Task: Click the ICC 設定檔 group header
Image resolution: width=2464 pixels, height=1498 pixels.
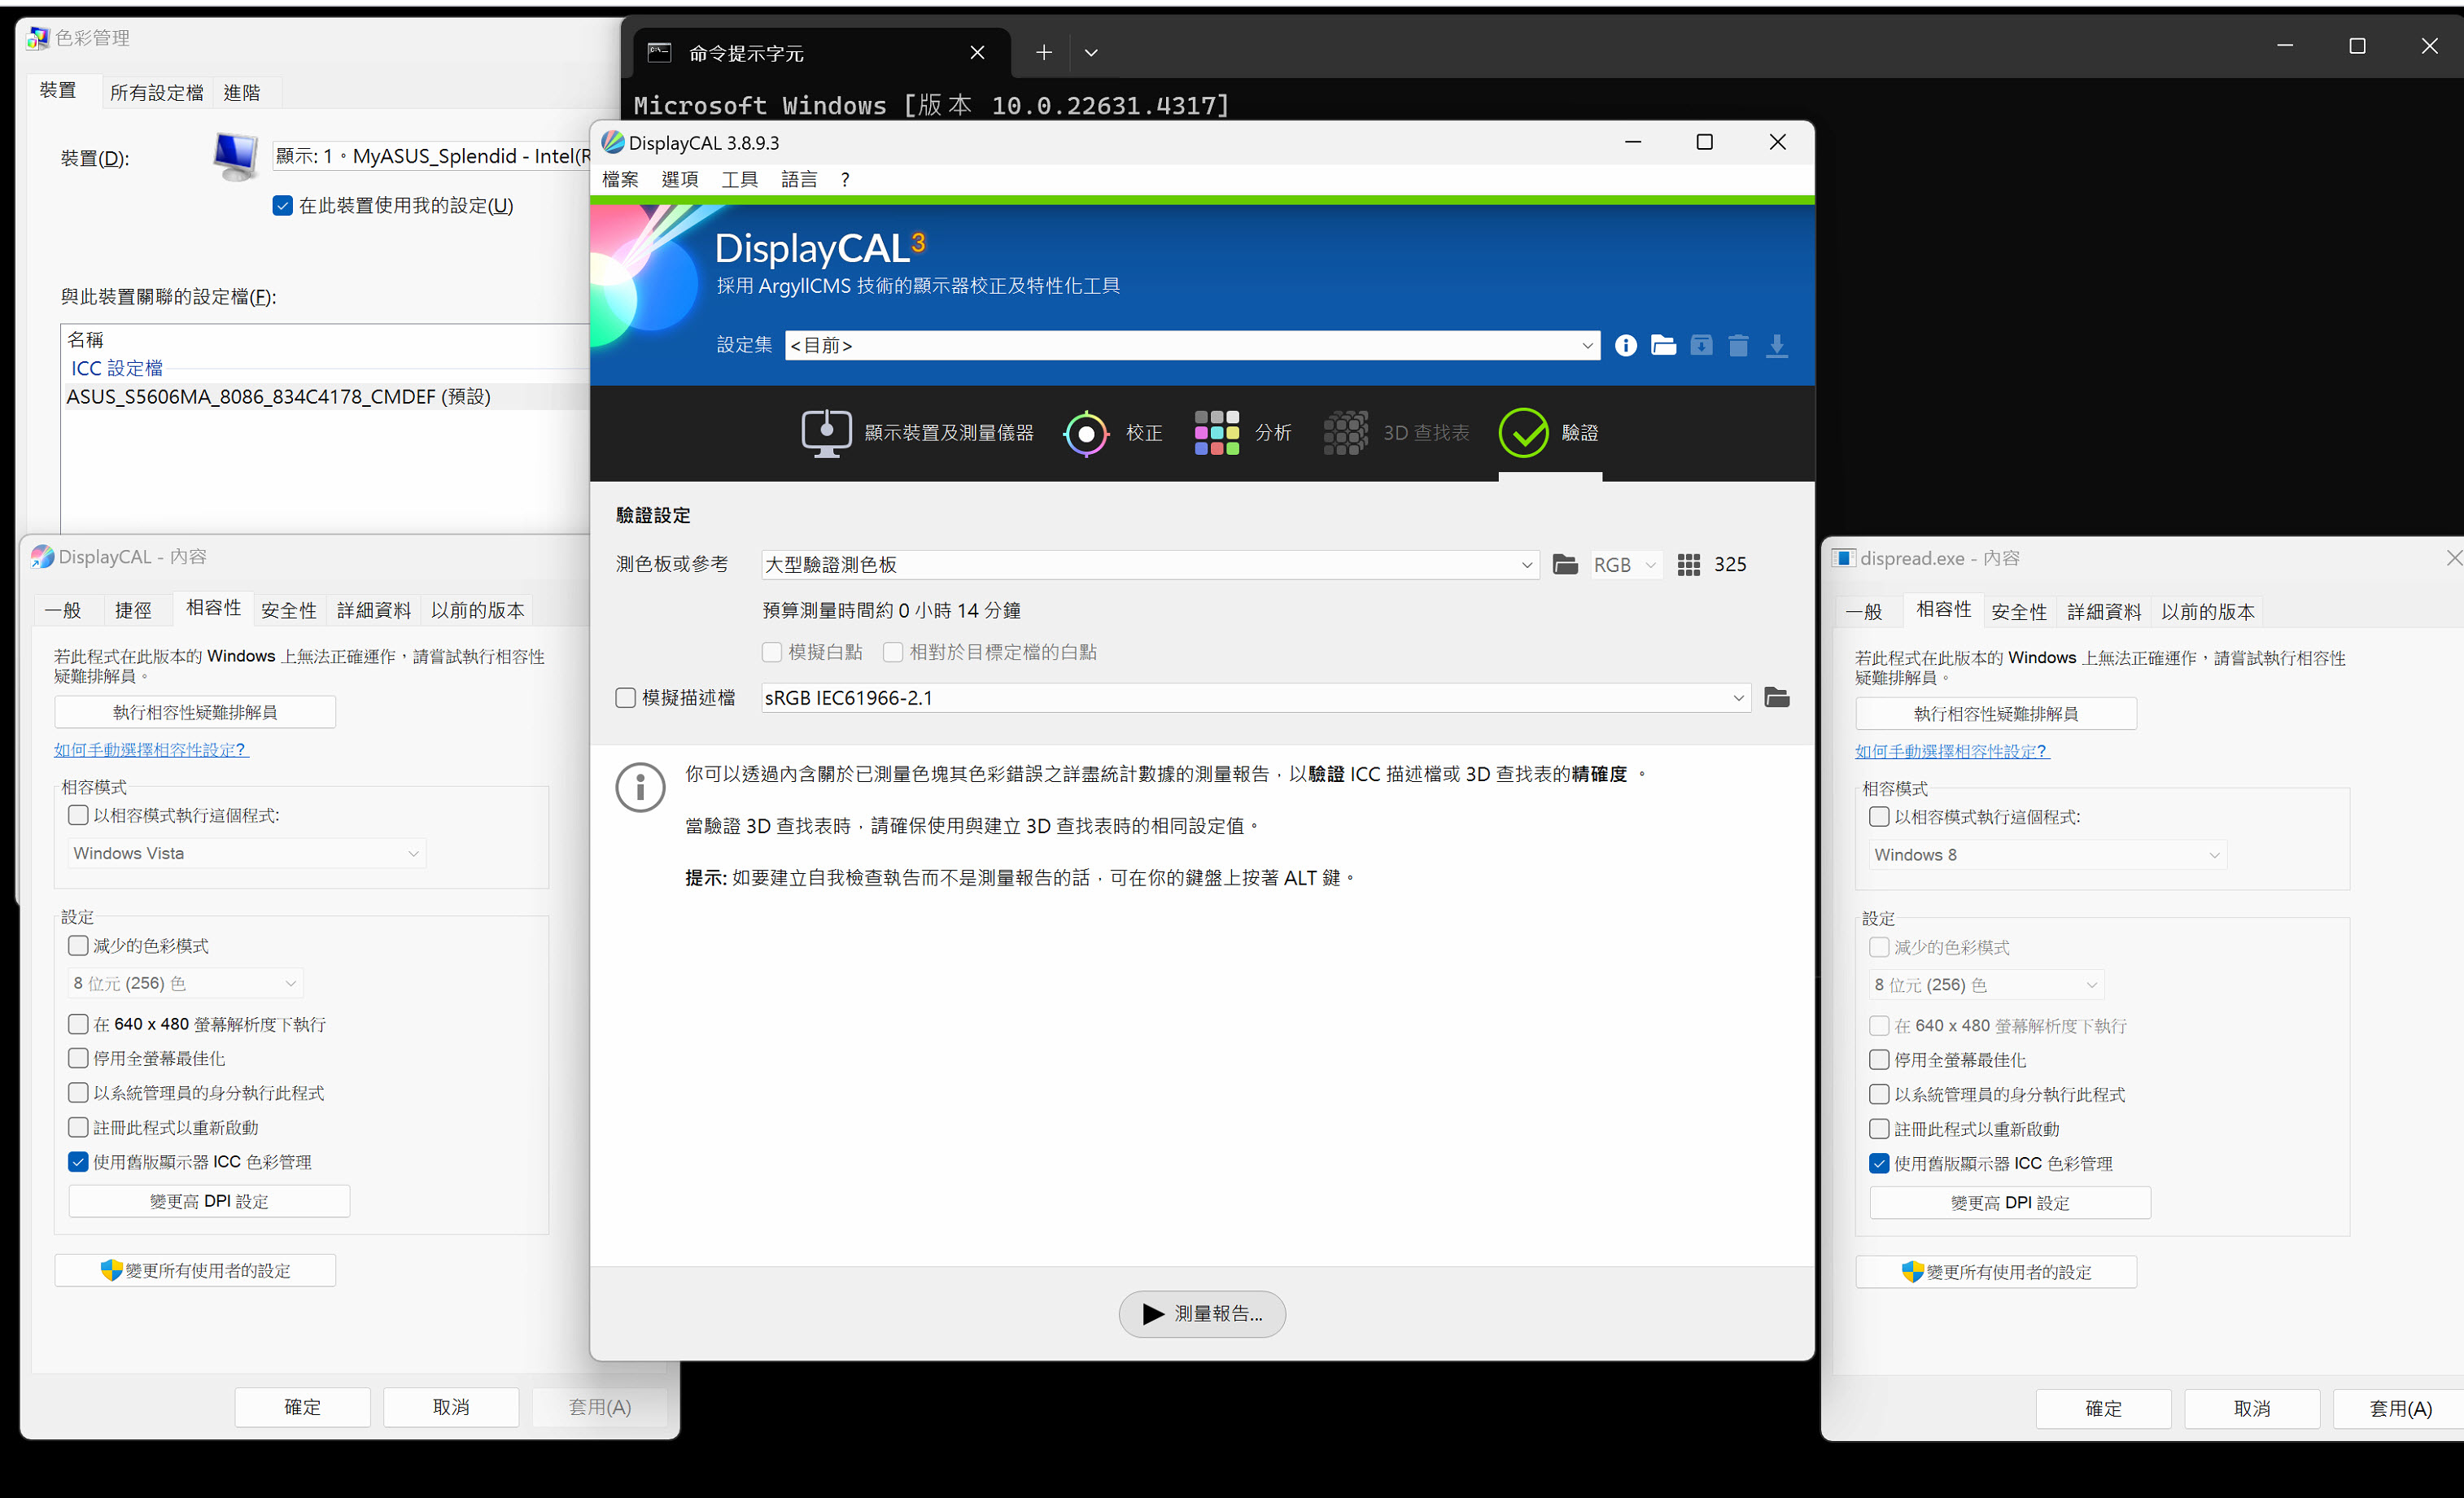Action: click(117, 367)
